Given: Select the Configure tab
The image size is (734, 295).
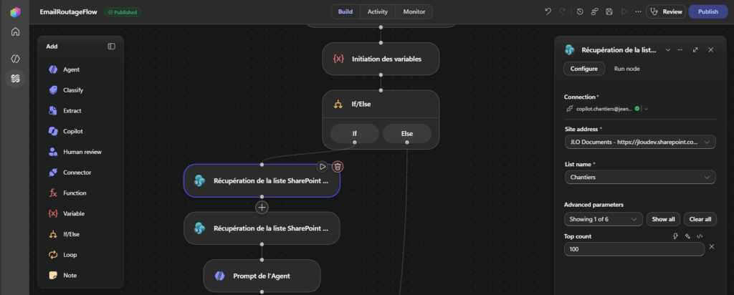Looking at the screenshot, I should (x=583, y=69).
